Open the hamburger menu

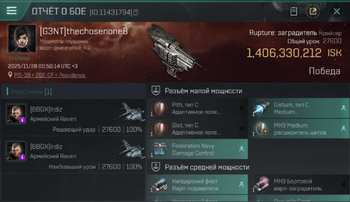point(12,11)
